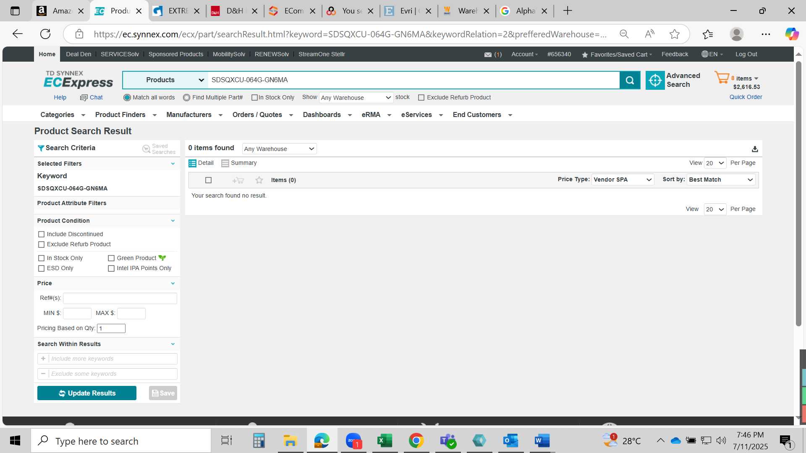The width and height of the screenshot is (806, 453).
Task: Open File Explorer from the taskbar
Action: (x=290, y=441)
